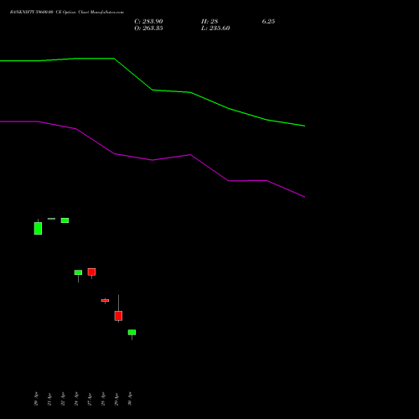The height and width of the screenshot is (419, 419).
Task: Click the '21 Apr' date axis label
Action: 49,399
